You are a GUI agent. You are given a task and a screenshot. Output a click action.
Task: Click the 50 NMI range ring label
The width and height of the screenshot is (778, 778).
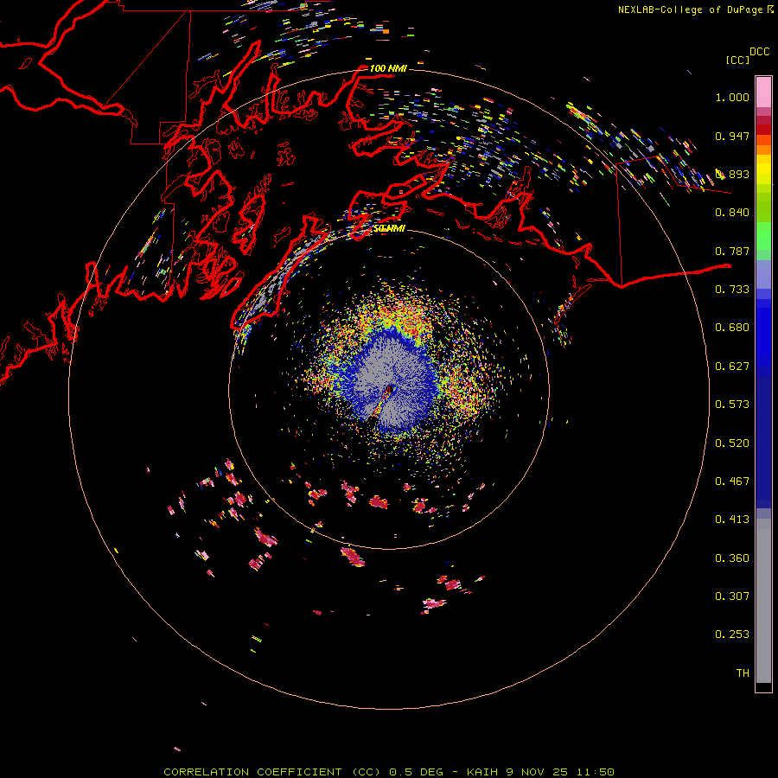click(389, 228)
